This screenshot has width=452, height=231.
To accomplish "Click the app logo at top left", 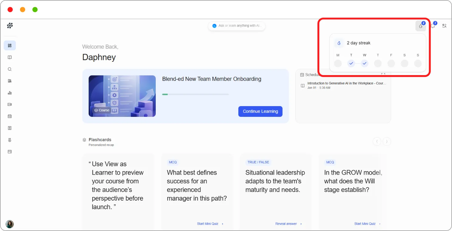I will click(10, 26).
